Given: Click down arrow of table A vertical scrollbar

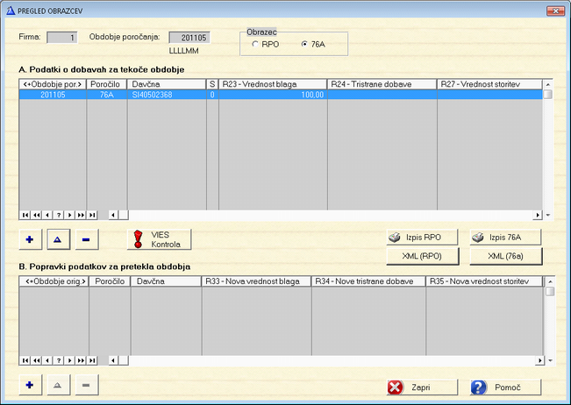Looking at the screenshot, I should [547, 215].
